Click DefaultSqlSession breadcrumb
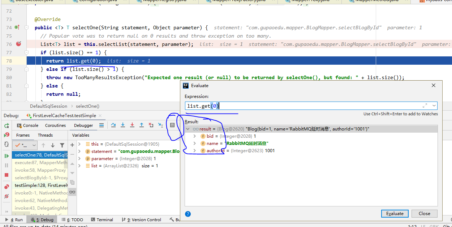Viewport: 452px width, 227px height. pyautogui.click(x=48, y=106)
